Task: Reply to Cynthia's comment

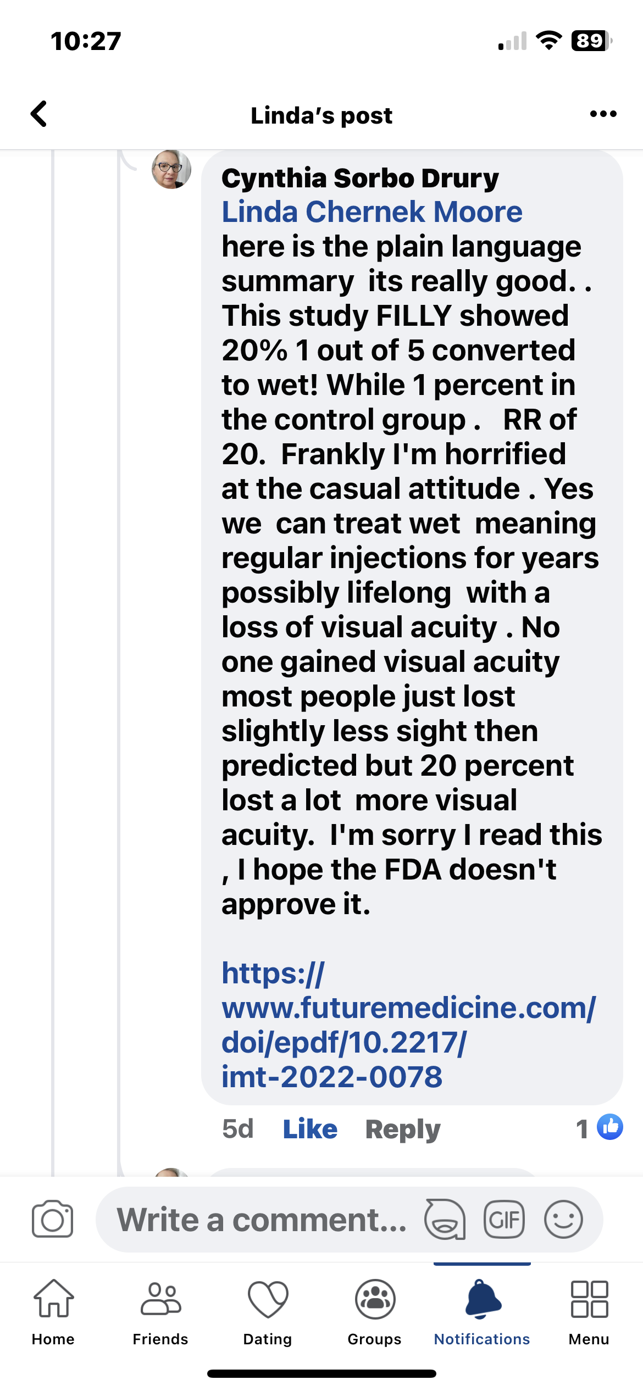Action: 403,1129
